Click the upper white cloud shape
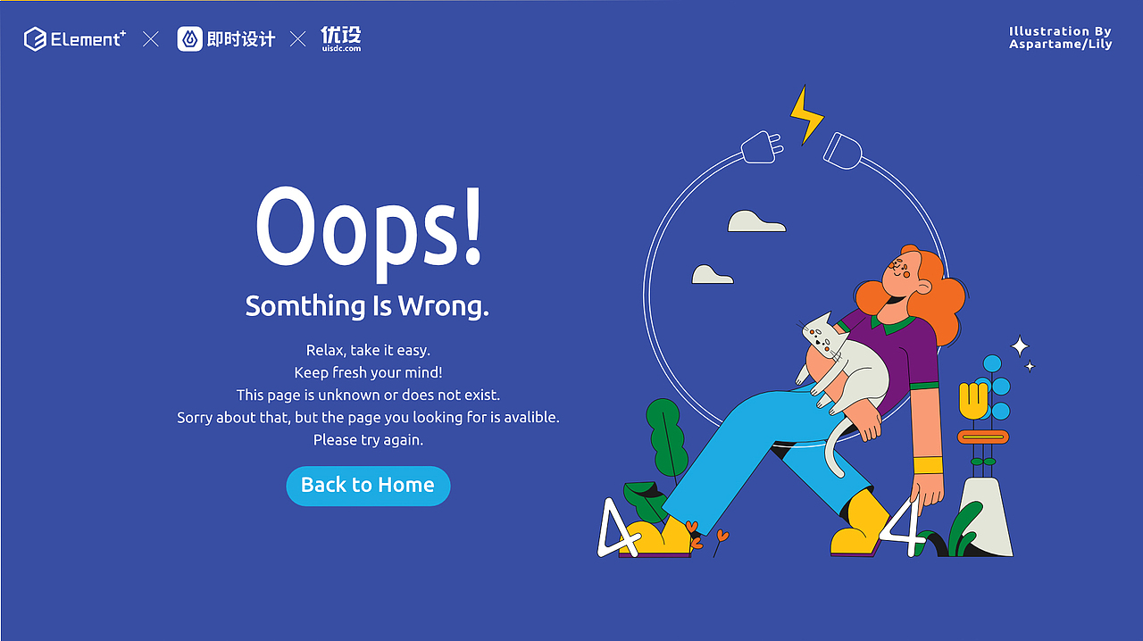The width and height of the screenshot is (1143, 641). [756, 221]
